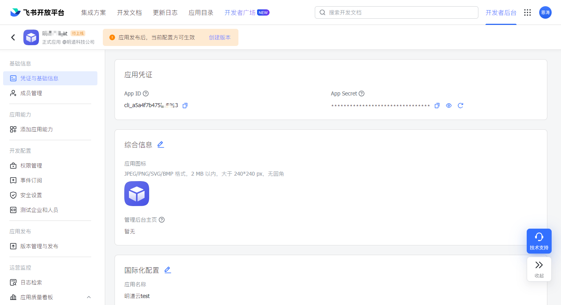This screenshot has height=305, width=561.
Task: Open the nine-dot apps grid icon
Action: pos(527,12)
